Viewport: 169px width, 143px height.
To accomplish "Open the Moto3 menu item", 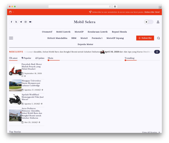I will pos(84,38).
